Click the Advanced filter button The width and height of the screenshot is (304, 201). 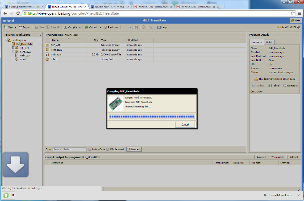(x=134, y=149)
